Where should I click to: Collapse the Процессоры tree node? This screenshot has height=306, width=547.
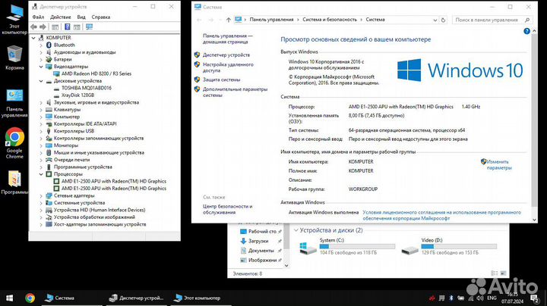click(42, 174)
